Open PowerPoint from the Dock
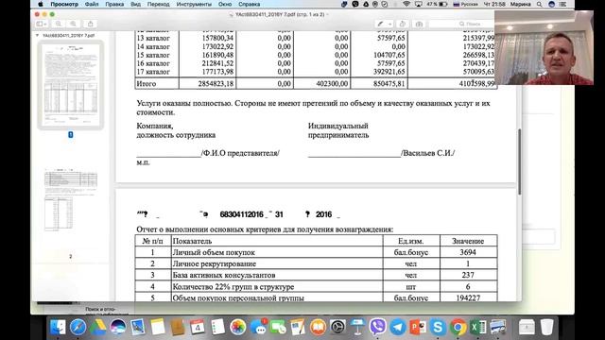 [418, 328]
